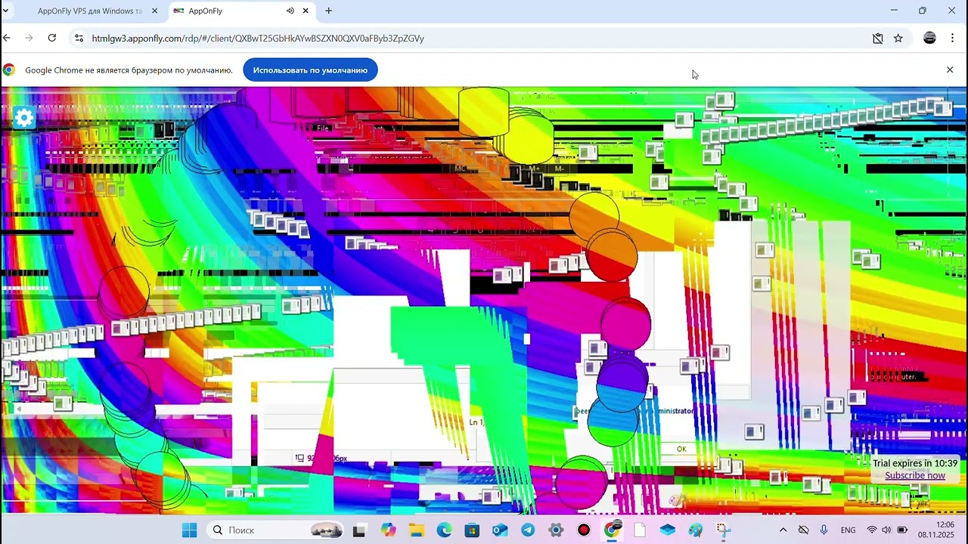Open the Chrome profile avatar
The image size is (968, 544).
pos(930,38)
